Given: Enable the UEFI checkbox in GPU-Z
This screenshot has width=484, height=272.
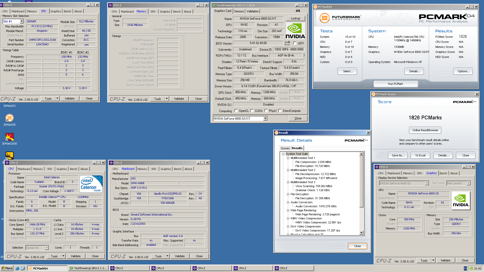Looking at the screenshot, I should 295,43.
